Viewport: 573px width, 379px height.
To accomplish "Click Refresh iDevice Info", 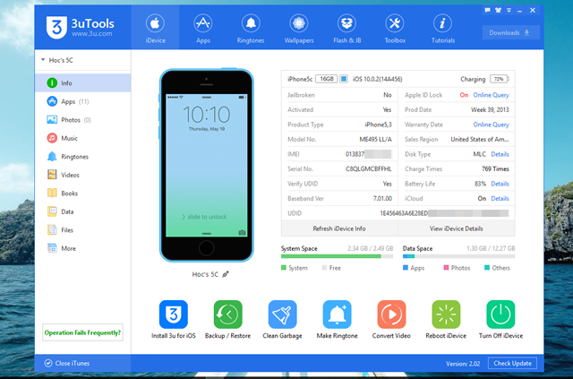I will tap(339, 228).
